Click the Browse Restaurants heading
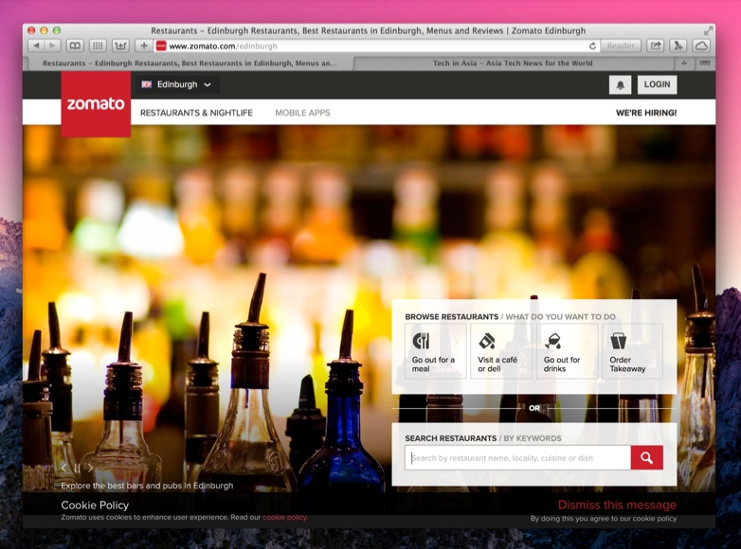 pos(452,317)
